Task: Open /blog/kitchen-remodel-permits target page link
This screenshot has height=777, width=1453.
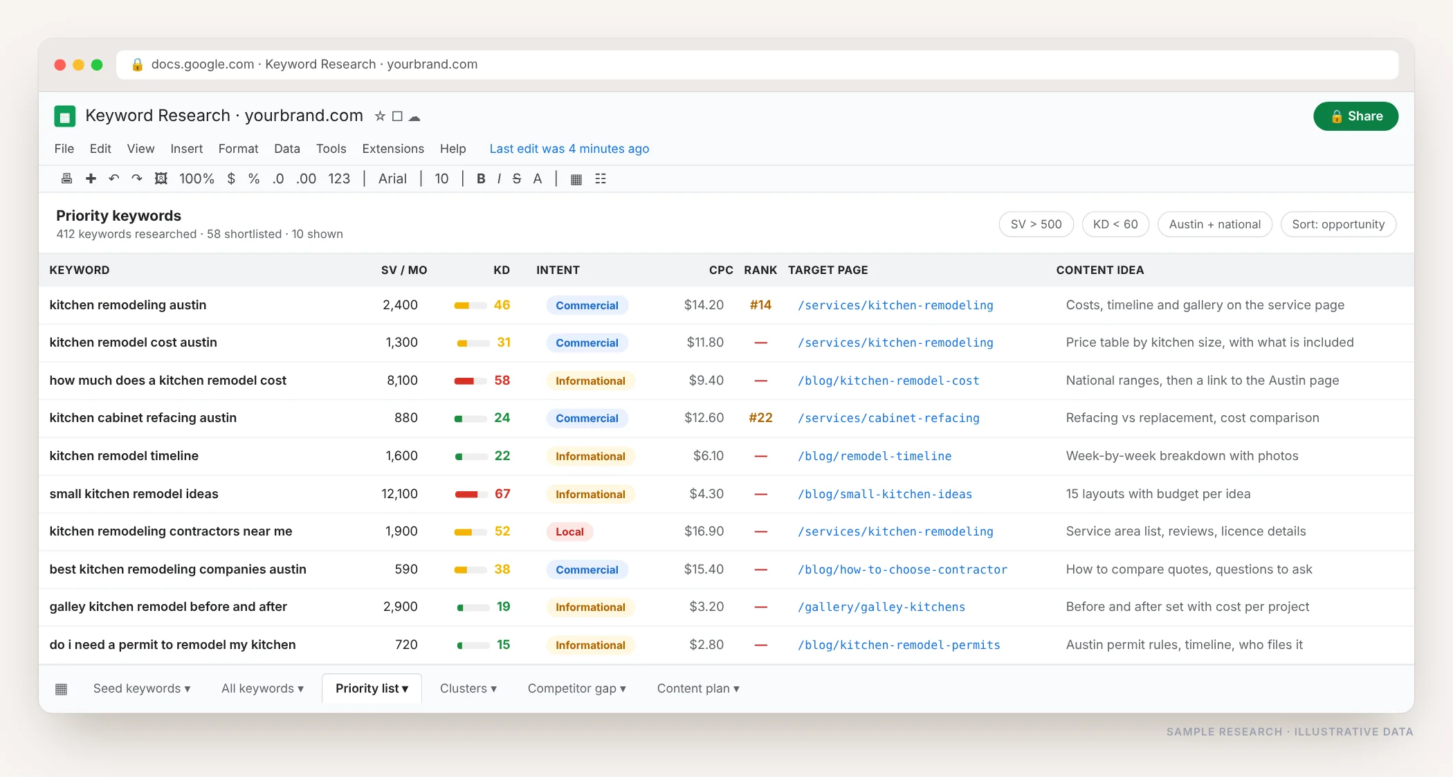Action: 899,645
